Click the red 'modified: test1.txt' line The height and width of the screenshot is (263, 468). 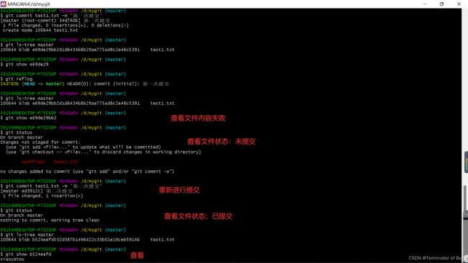(50, 162)
